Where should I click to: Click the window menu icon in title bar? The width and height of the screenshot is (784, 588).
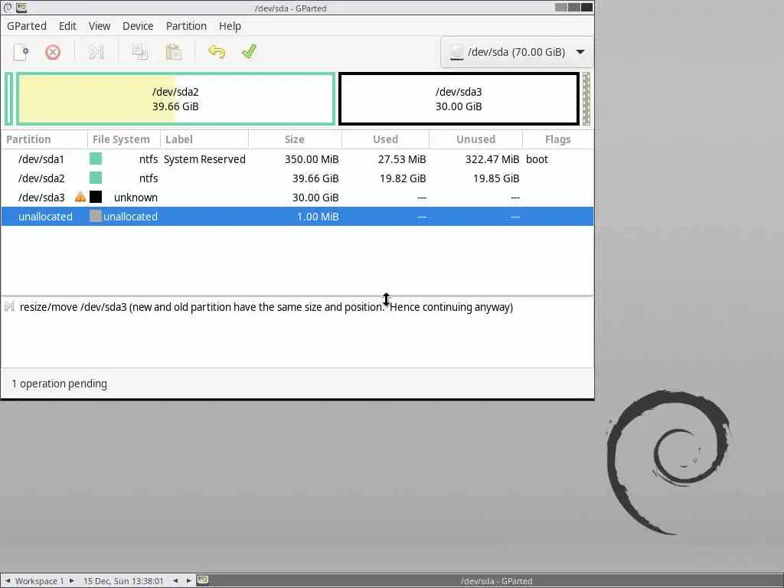point(8,8)
